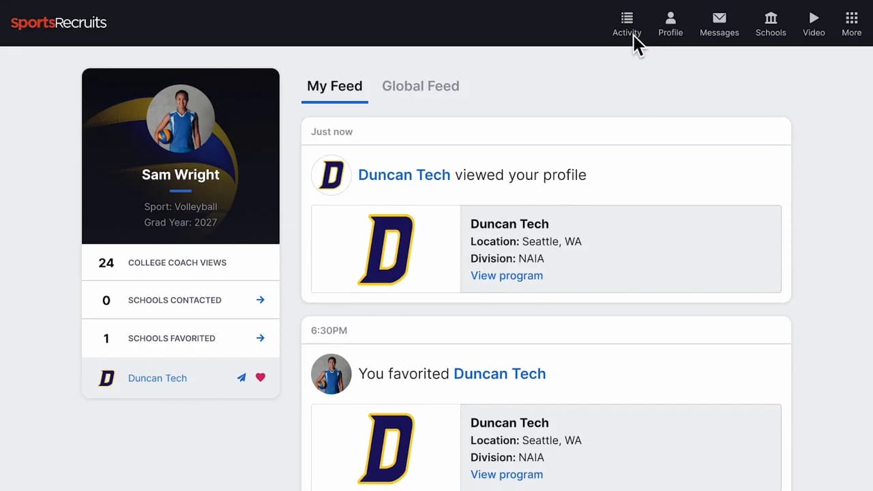Viewport: 873px width, 491px height.
Task: Click the Grad Year: 2027 text
Action: click(181, 222)
